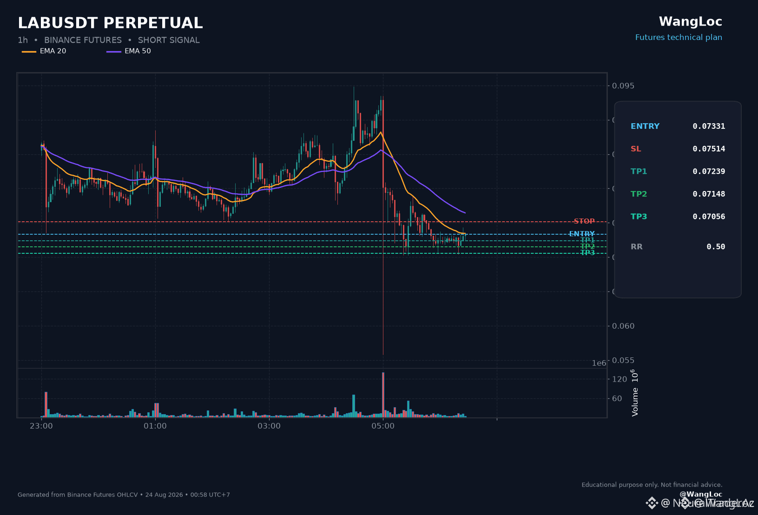Image resolution: width=758 pixels, height=515 pixels.
Task: Click the risk-reward value 0.50
Action: pos(716,246)
